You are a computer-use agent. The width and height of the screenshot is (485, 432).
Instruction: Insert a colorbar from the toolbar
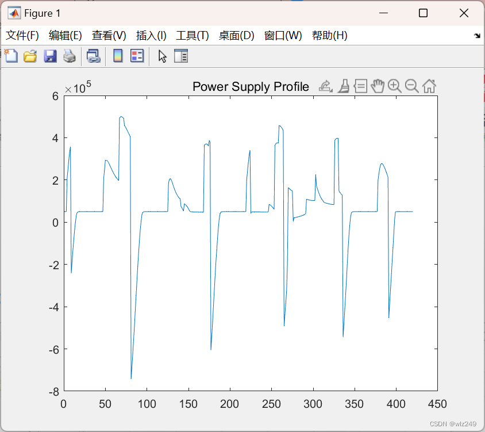coord(118,56)
